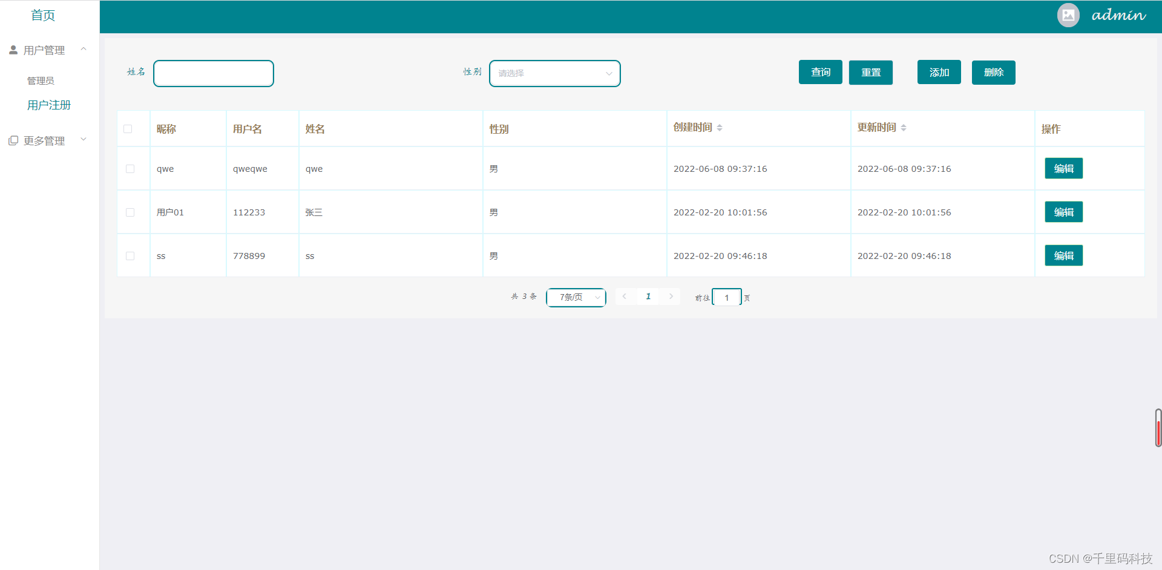Click creation time 2022-06-08 09:37:16
The width and height of the screenshot is (1162, 570).
tap(720, 169)
